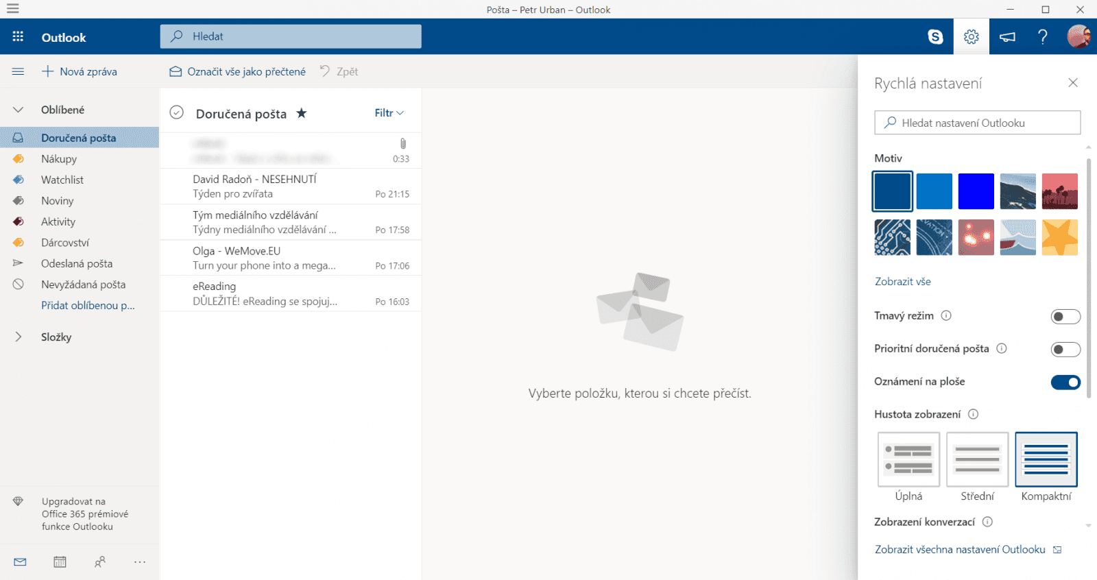Open the account profile picture
The image size is (1097, 580).
click(1078, 36)
